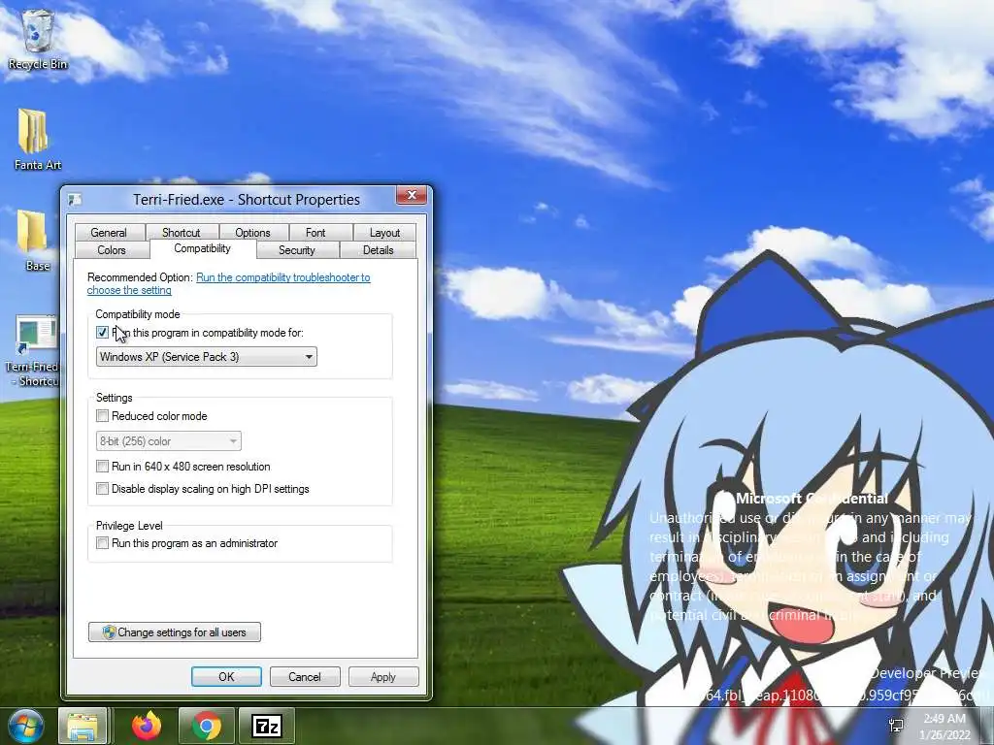The width and height of the screenshot is (994, 745).
Task: Click the taskbar clock showing 2:49 AM
Action: tap(945, 726)
